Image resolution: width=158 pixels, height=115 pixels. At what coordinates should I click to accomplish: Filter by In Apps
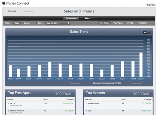131,23
